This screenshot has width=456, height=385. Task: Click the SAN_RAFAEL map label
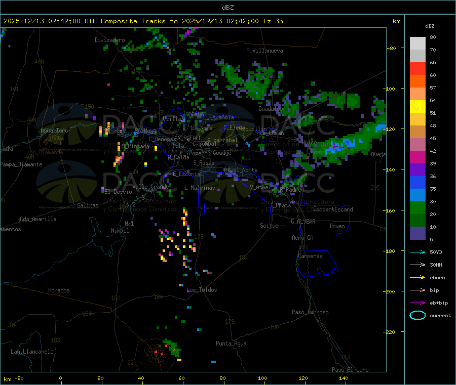[x=186, y=138]
